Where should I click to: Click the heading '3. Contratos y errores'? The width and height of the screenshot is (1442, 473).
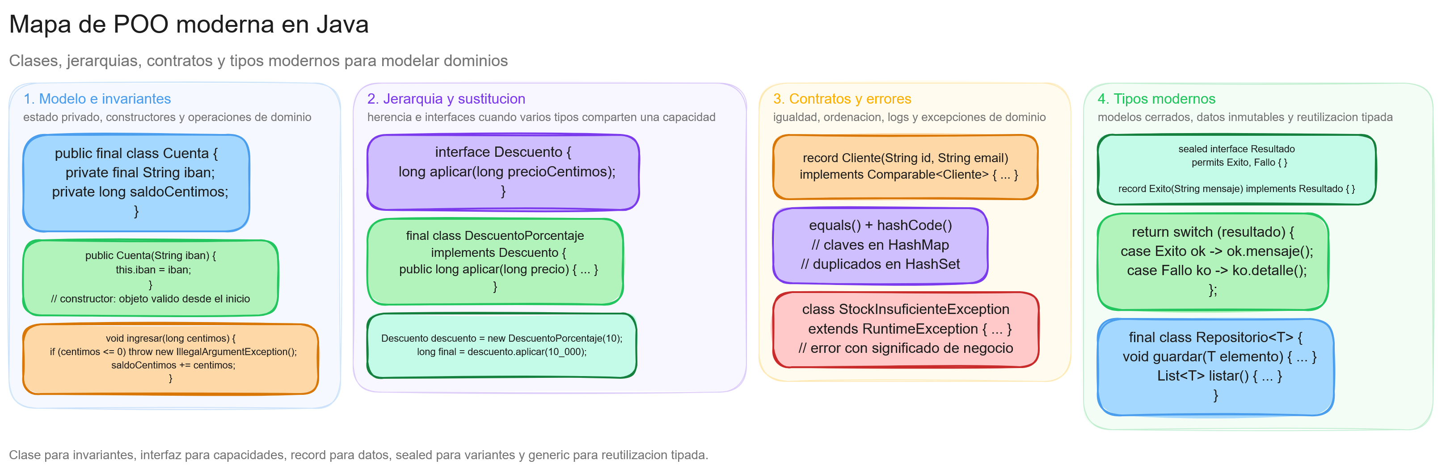pyautogui.click(x=842, y=99)
